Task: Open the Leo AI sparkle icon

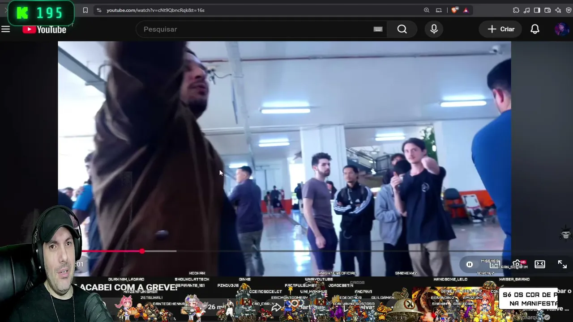Action: (558, 10)
